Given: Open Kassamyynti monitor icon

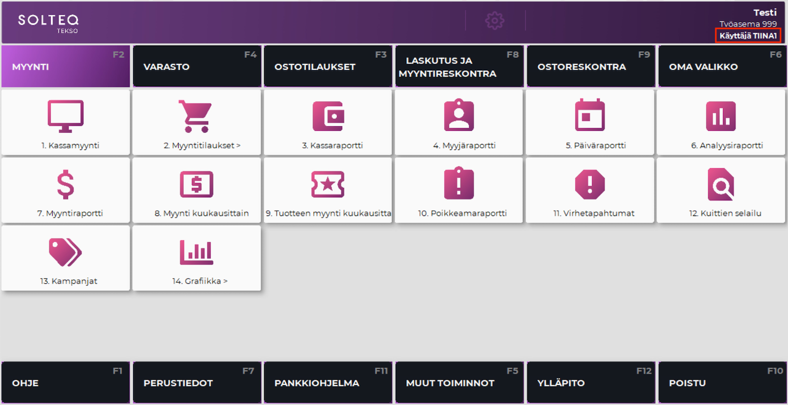Looking at the screenshot, I should [65, 116].
